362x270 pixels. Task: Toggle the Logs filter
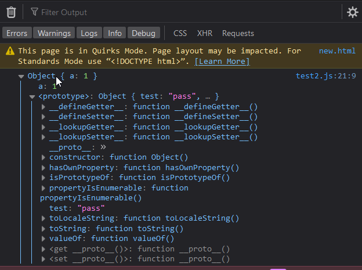pos(89,33)
